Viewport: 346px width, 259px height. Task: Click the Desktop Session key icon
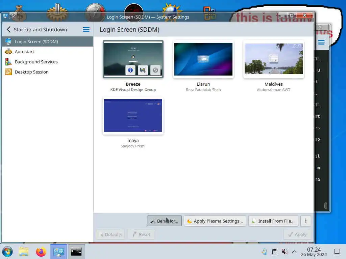(x=8, y=72)
